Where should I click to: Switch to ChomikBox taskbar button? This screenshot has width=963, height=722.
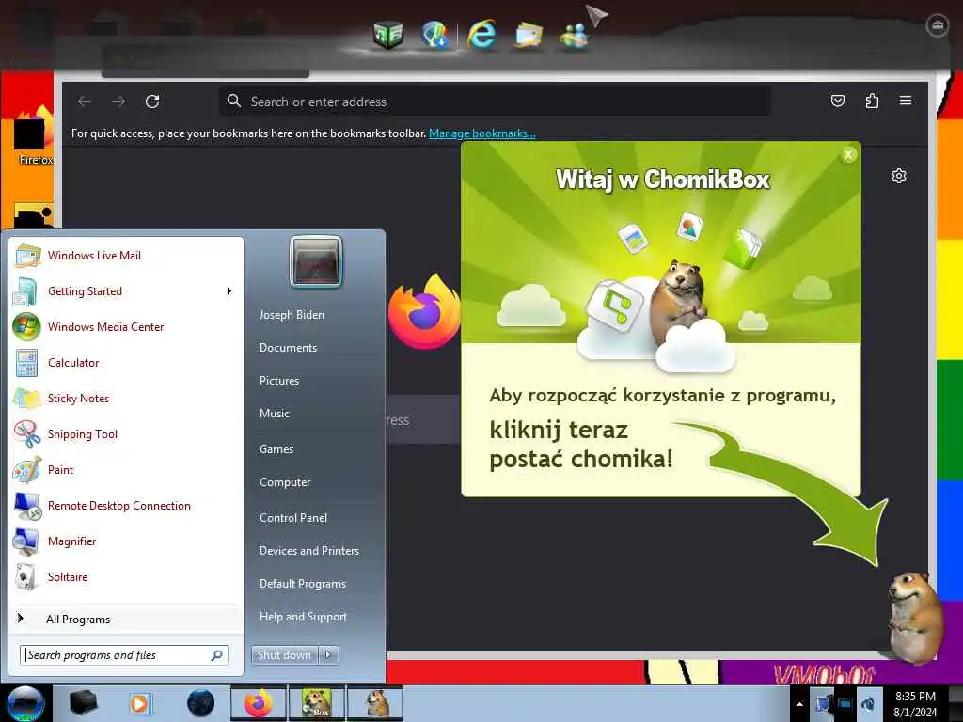[x=316, y=703]
